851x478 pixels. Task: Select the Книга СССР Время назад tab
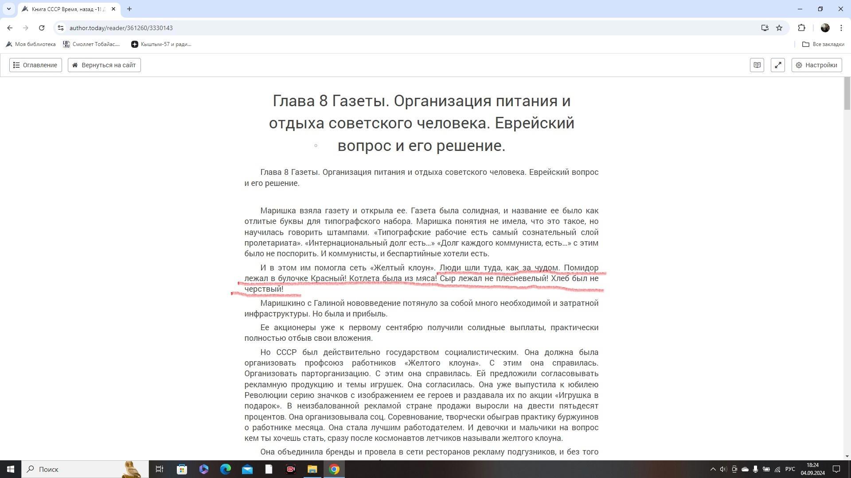tap(66, 9)
